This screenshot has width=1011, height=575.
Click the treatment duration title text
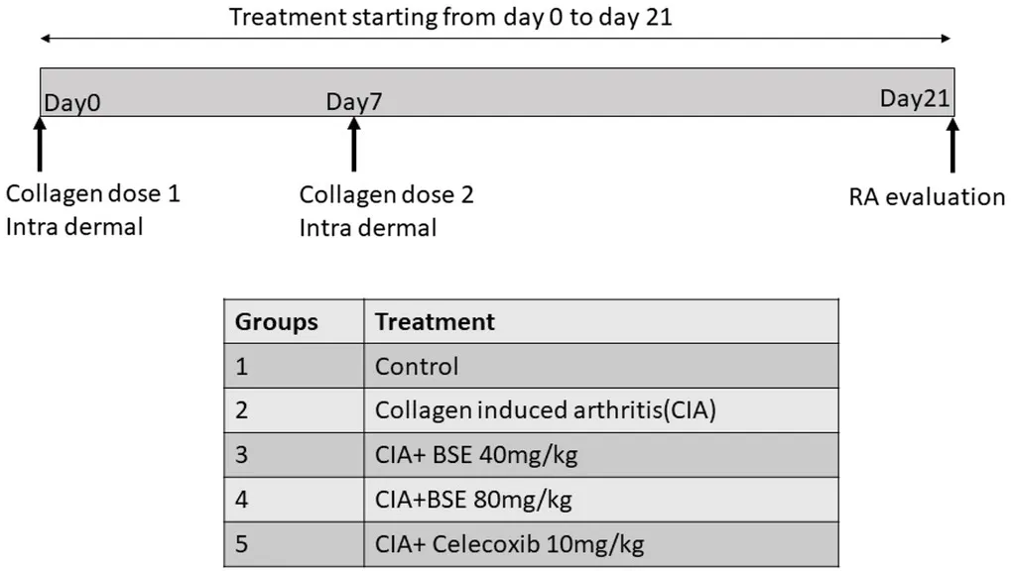(451, 18)
